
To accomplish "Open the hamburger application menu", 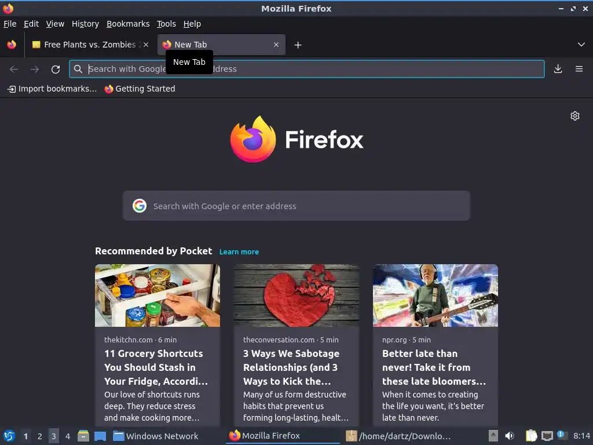I will (579, 69).
